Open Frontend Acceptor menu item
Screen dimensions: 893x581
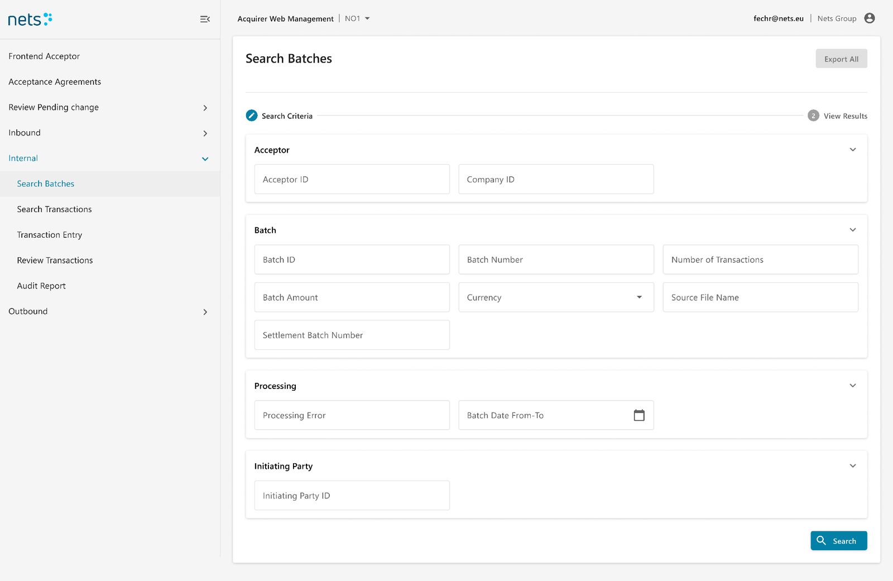pyautogui.click(x=44, y=56)
